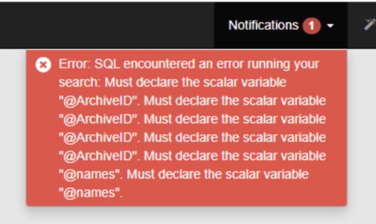Click the final "@names" text in alert
This screenshot has height=224, width=376.
[91, 193]
